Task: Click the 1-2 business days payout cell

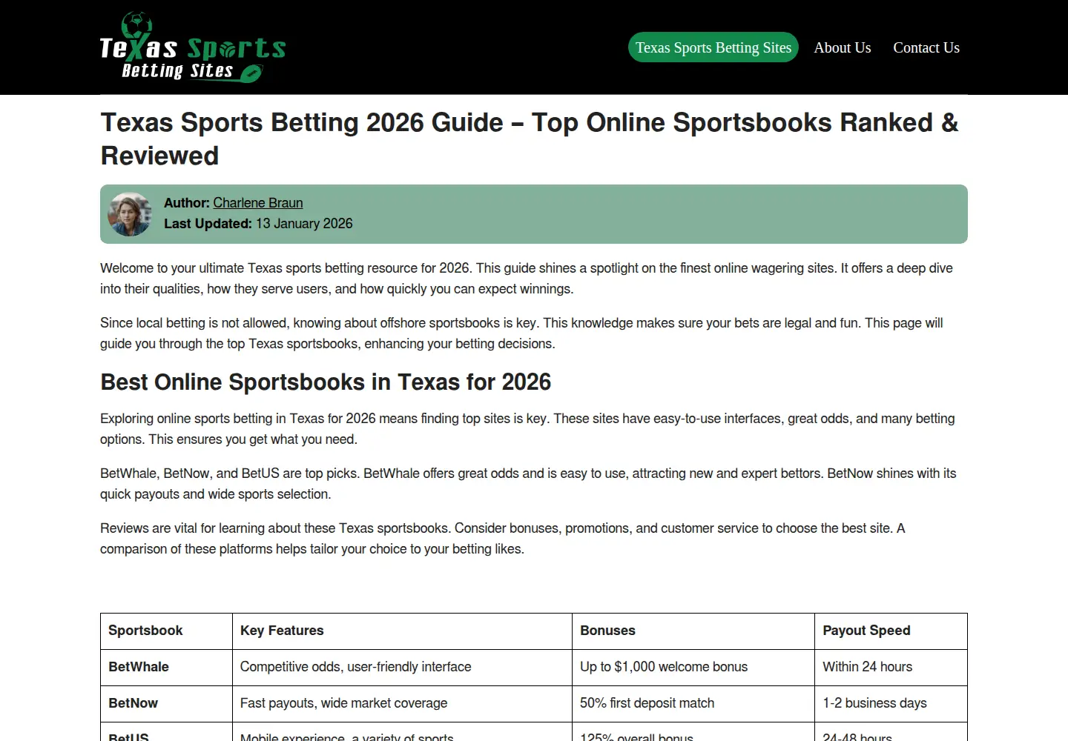Action: tap(891, 704)
